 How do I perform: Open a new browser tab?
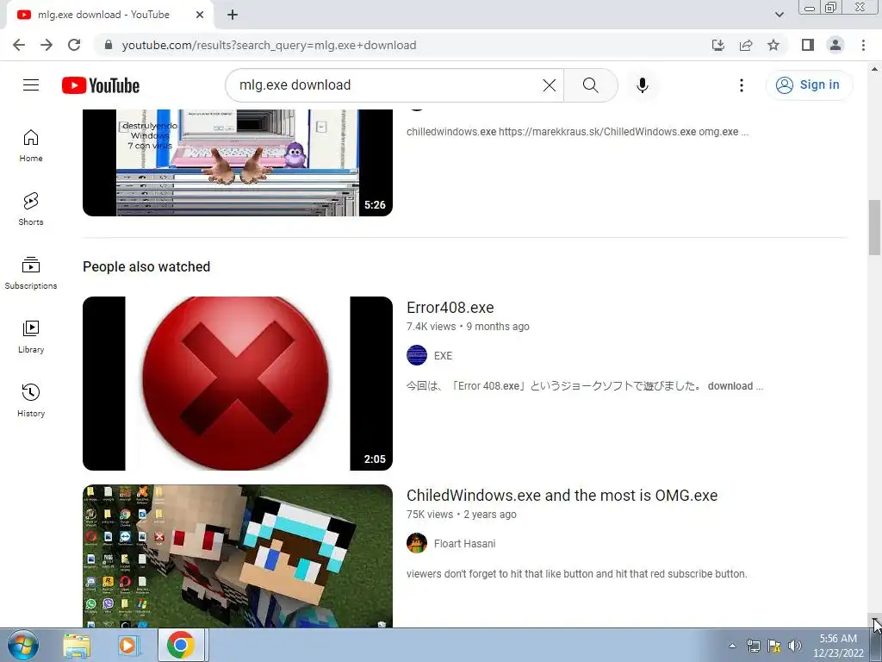click(x=233, y=16)
